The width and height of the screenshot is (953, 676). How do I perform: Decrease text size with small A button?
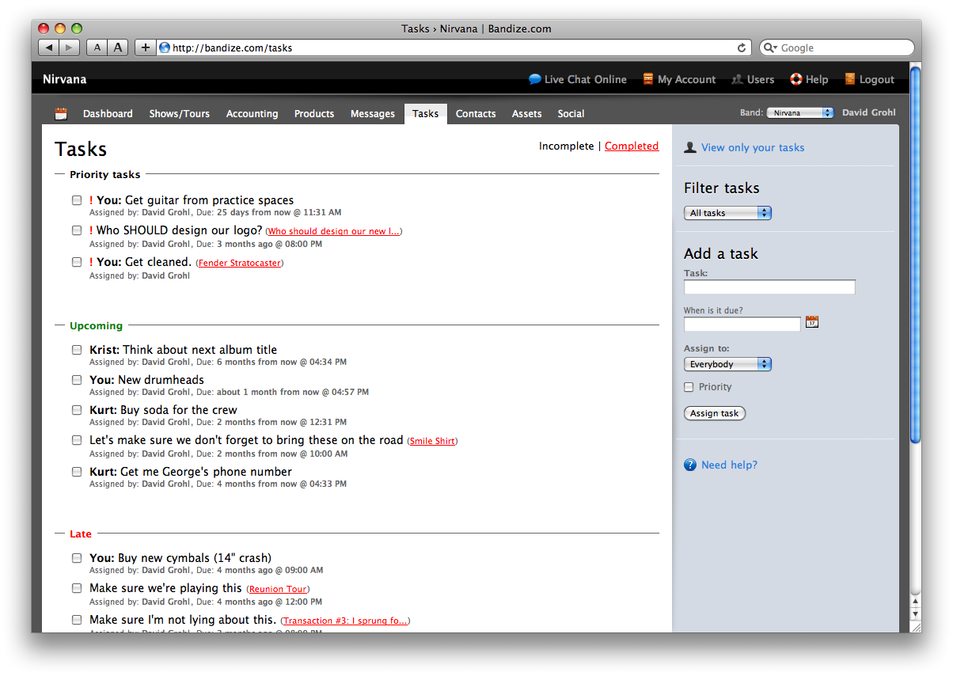point(97,47)
